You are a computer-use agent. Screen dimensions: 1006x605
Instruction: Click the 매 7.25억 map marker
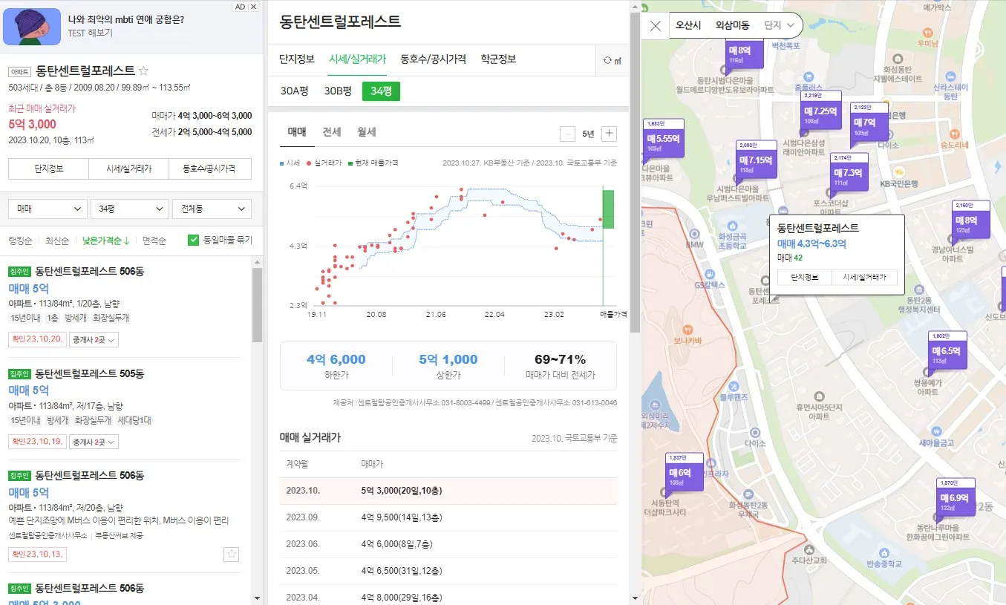point(821,111)
